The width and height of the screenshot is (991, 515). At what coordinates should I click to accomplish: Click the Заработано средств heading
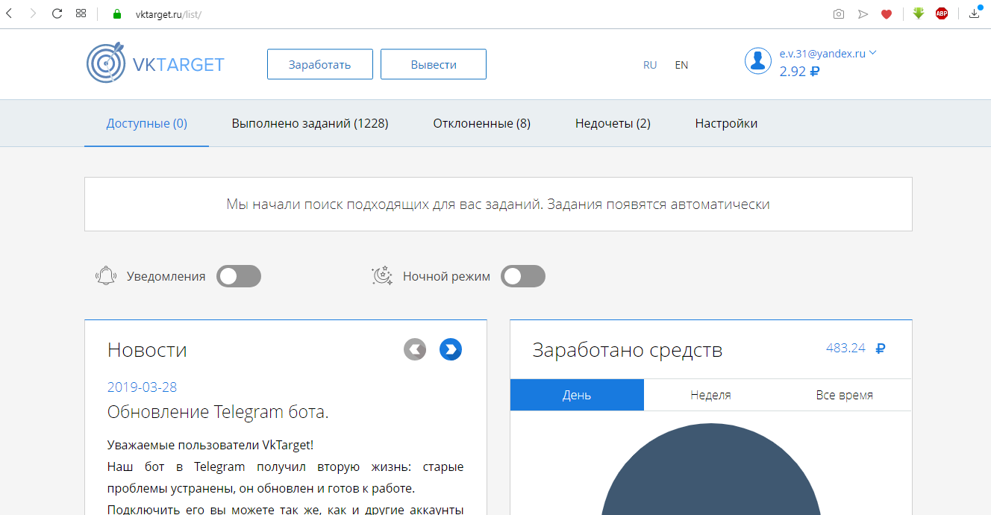[628, 350]
